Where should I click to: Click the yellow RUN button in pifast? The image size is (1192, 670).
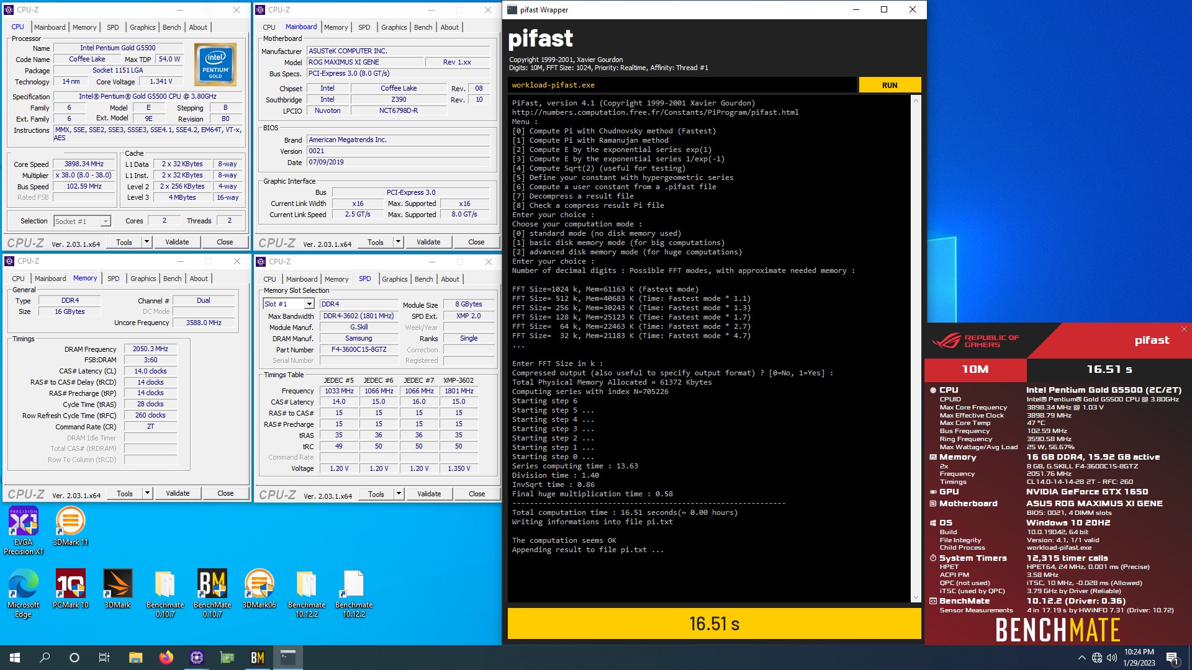890,85
